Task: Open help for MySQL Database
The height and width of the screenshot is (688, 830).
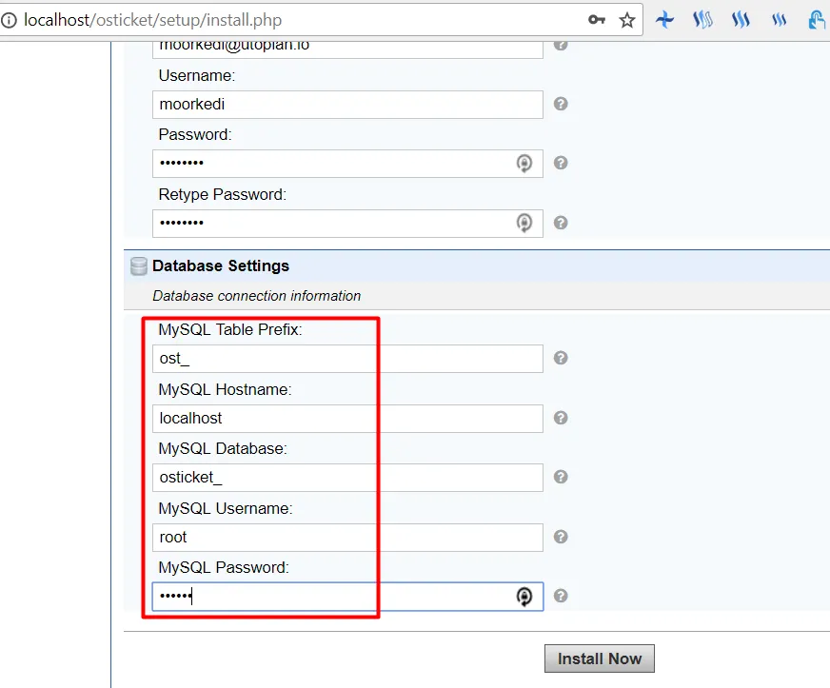Action: click(561, 478)
